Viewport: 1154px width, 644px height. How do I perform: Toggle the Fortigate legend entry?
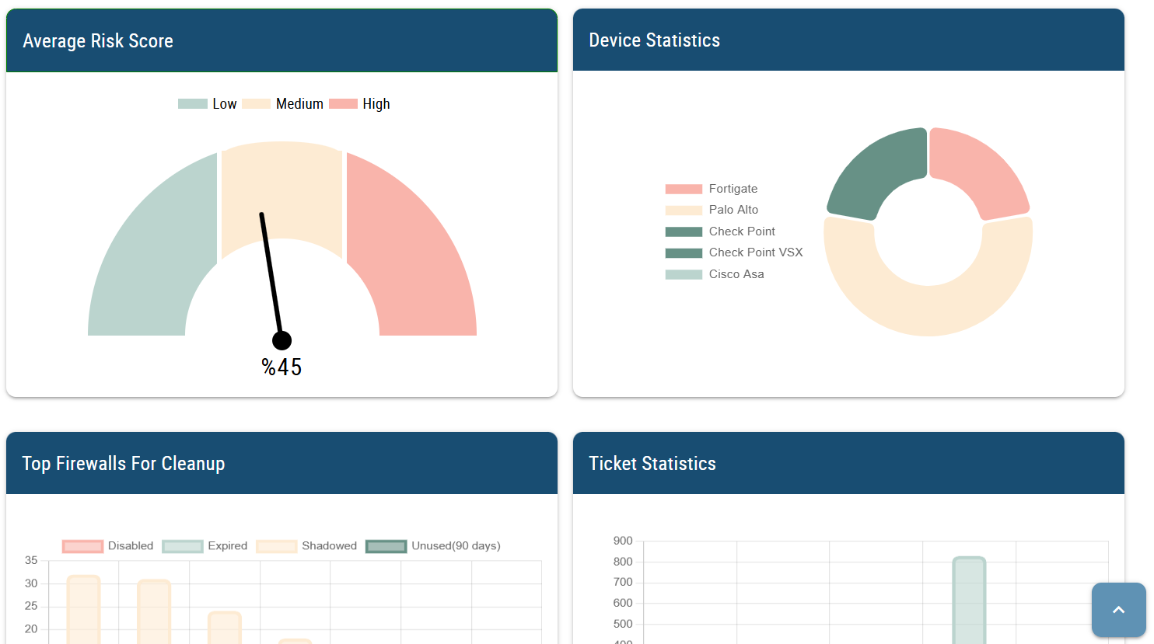(x=709, y=188)
